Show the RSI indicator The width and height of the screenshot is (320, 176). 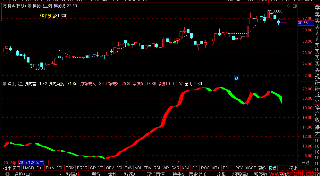tap(157, 168)
